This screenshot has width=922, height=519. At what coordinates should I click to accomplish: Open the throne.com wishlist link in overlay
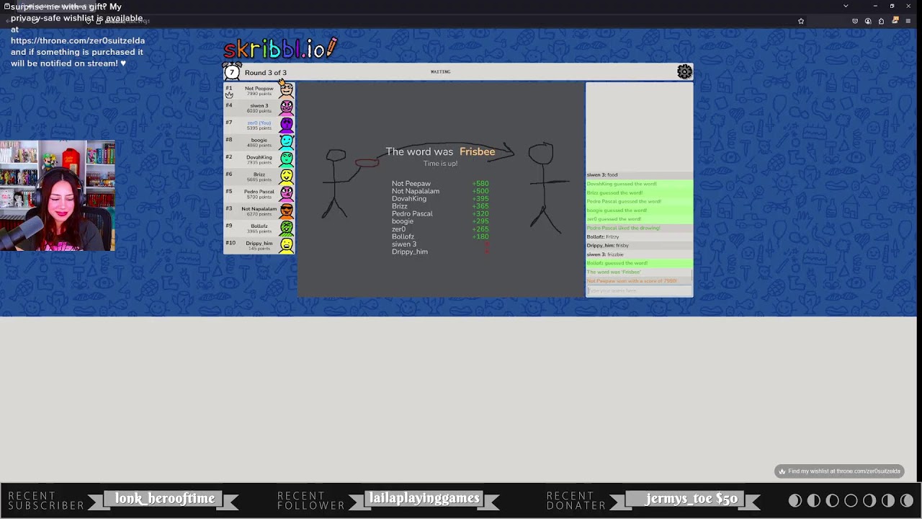(x=78, y=40)
